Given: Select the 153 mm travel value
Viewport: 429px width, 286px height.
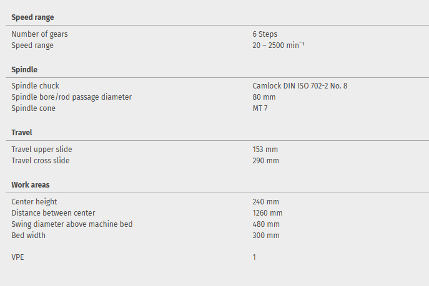Looking at the screenshot, I should point(265,150).
